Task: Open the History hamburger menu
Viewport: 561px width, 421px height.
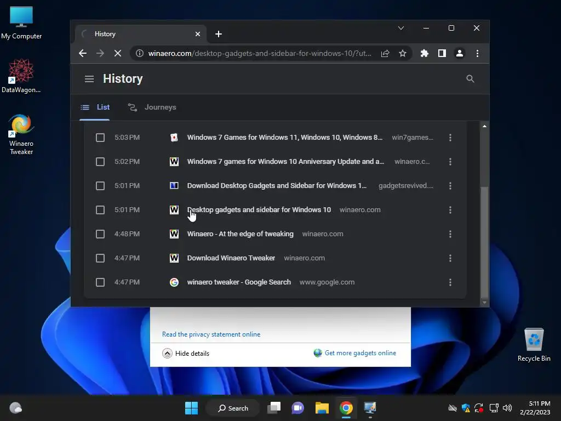Action: (x=89, y=79)
